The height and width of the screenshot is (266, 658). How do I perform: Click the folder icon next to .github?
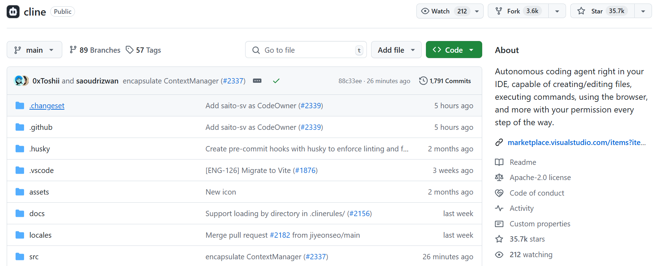20,127
